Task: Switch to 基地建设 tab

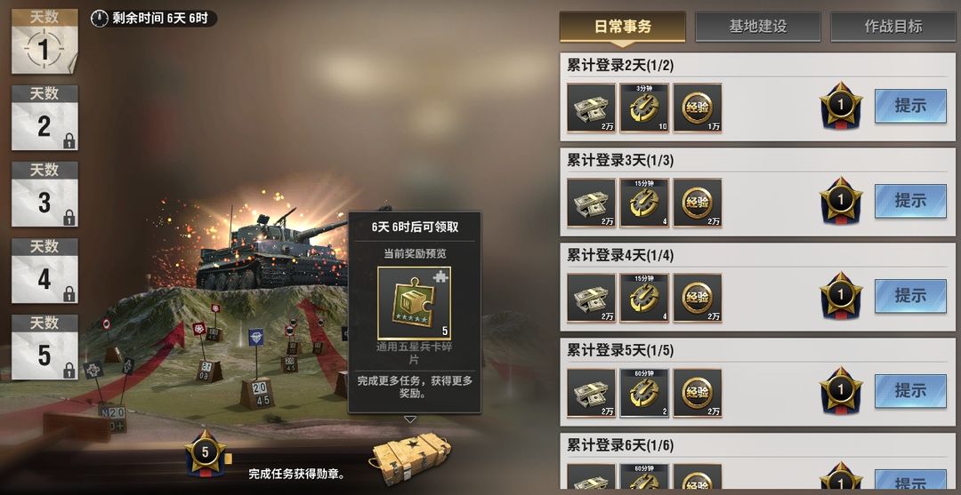Action: pos(757,27)
